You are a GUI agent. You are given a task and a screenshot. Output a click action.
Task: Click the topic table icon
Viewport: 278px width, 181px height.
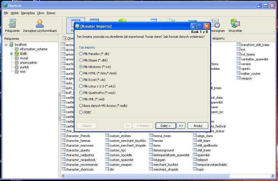194,169
